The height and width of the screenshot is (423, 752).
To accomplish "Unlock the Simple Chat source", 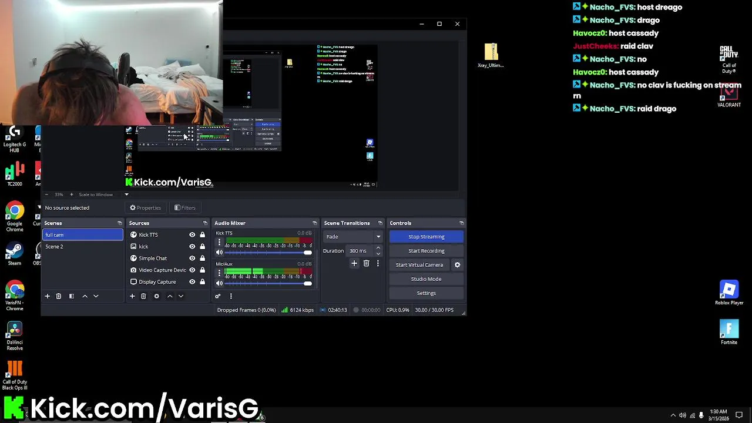I will coord(202,258).
